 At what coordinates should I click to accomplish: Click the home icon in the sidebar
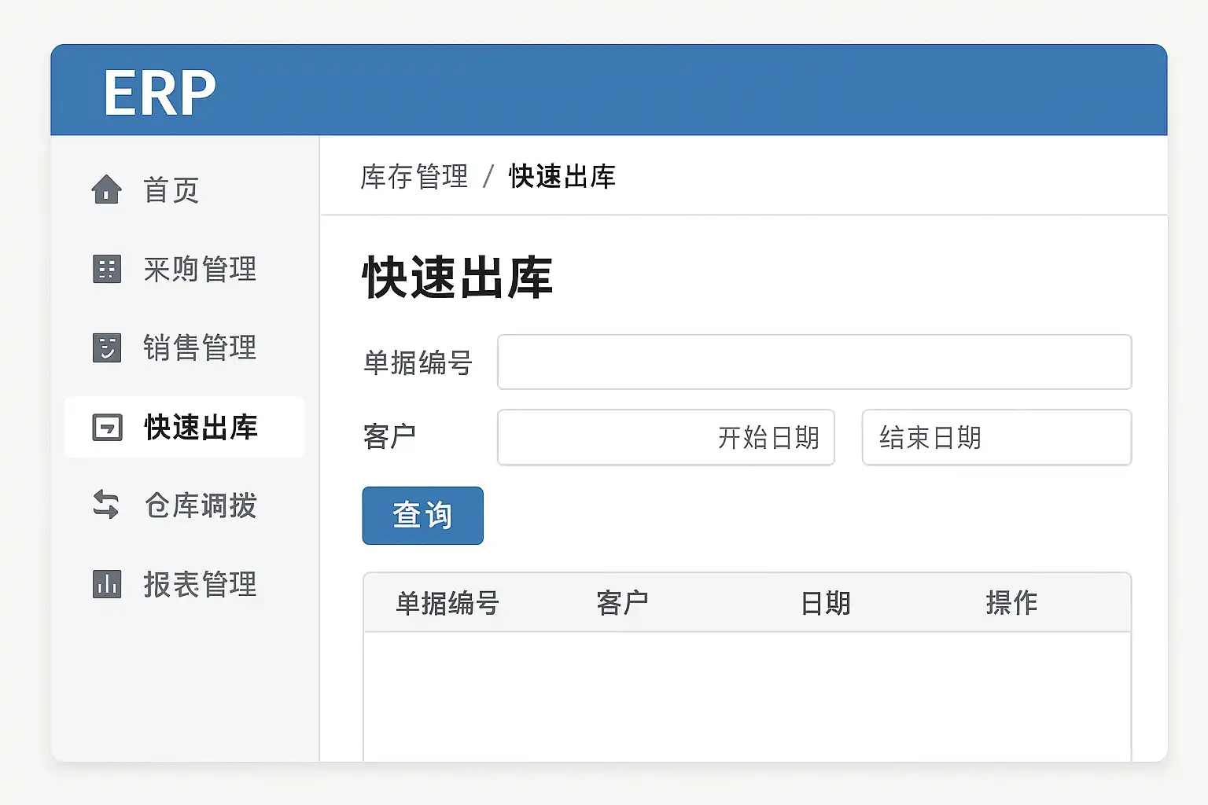coord(106,189)
